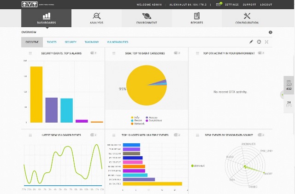
Task: Switch to the Tickets tab
Action: pyautogui.click(x=52, y=42)
